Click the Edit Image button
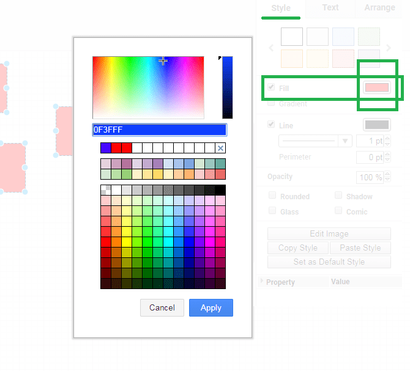 tap(329, 233)
